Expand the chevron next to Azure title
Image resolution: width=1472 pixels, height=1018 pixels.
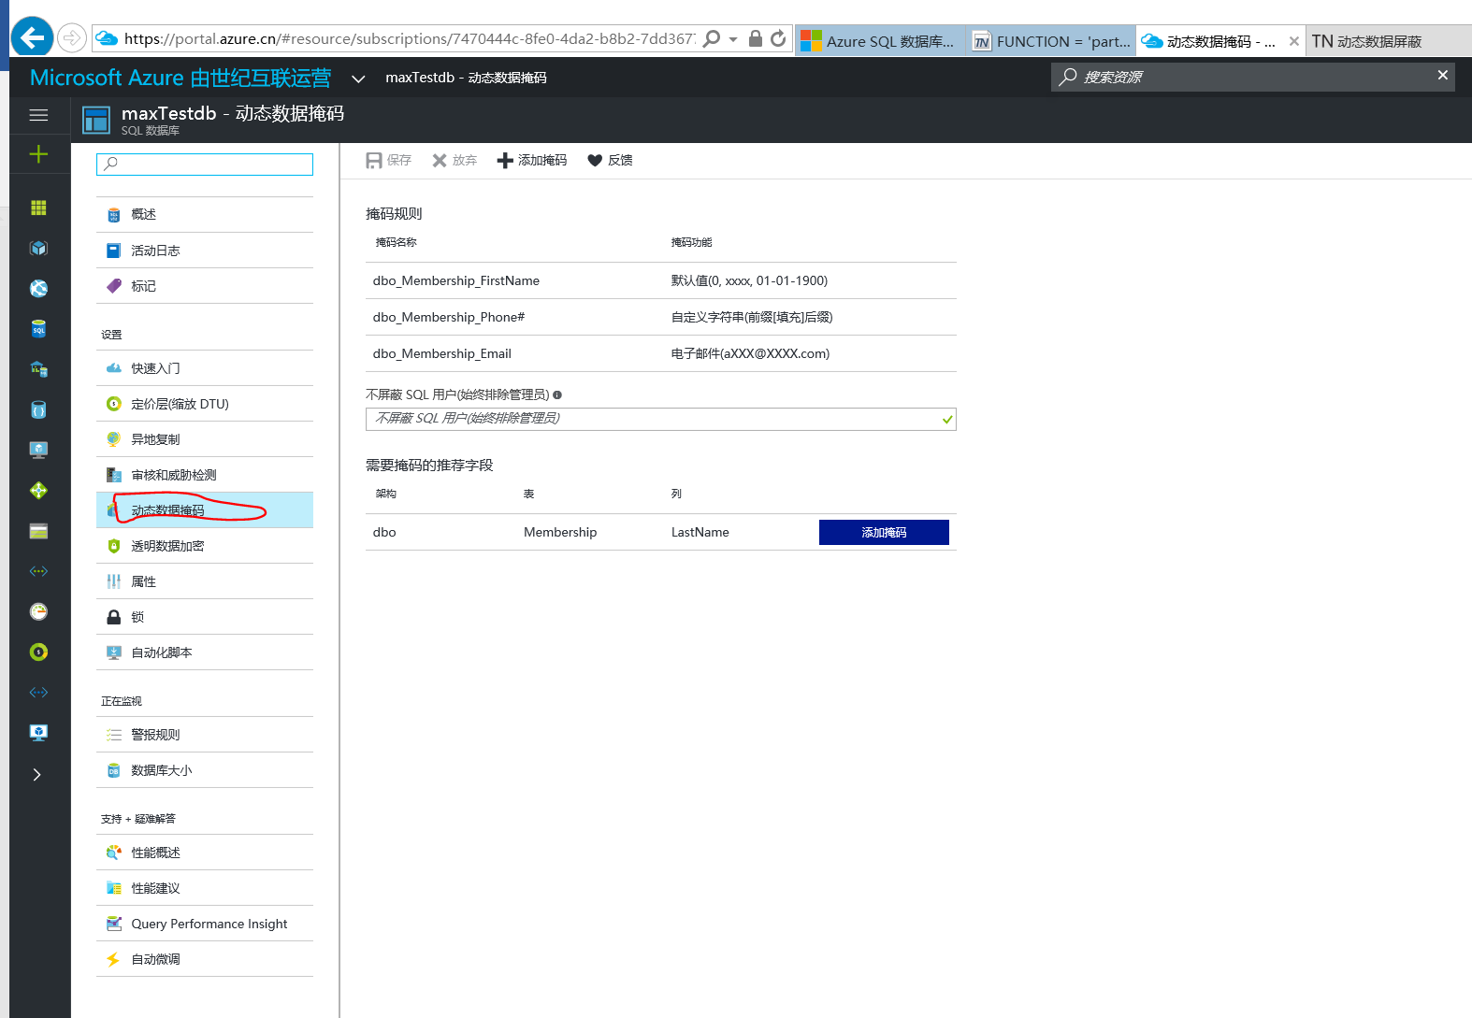click(357, 79)
